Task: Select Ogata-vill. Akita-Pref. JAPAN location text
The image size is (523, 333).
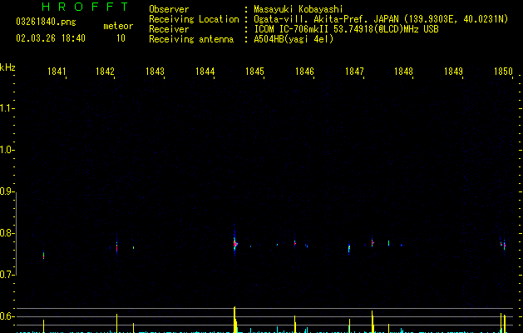Action: point(381,19)
